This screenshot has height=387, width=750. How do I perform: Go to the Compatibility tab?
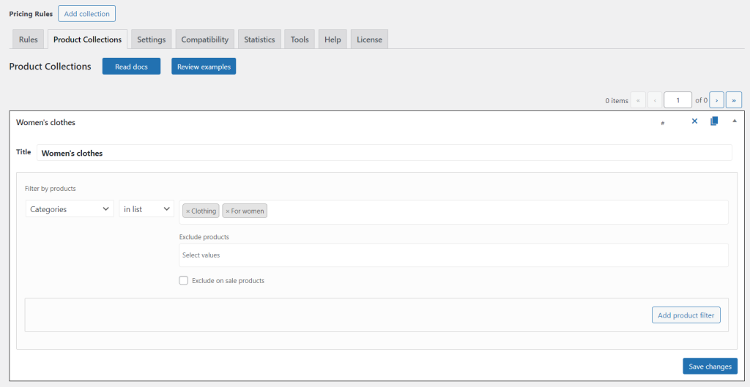coord(205,40)
